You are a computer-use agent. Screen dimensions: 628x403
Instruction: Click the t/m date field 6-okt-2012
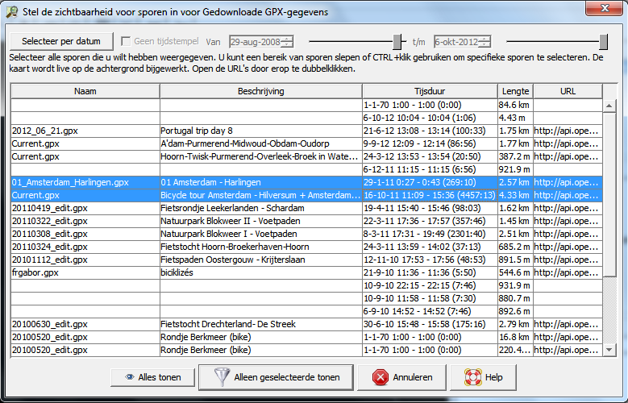[456, 42]
